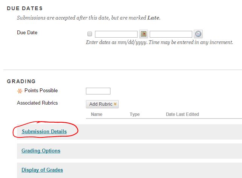Click the Associated Rubrics label
This screenshot has height=178, width=242.
(37, 103)
